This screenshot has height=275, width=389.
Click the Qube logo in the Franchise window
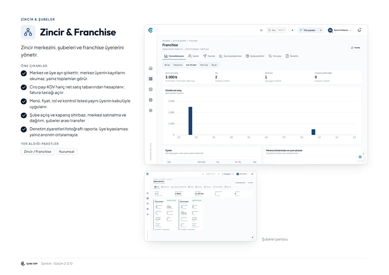(151, 30)
